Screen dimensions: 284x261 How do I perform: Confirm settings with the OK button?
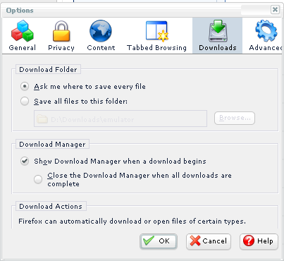point(159,241)
